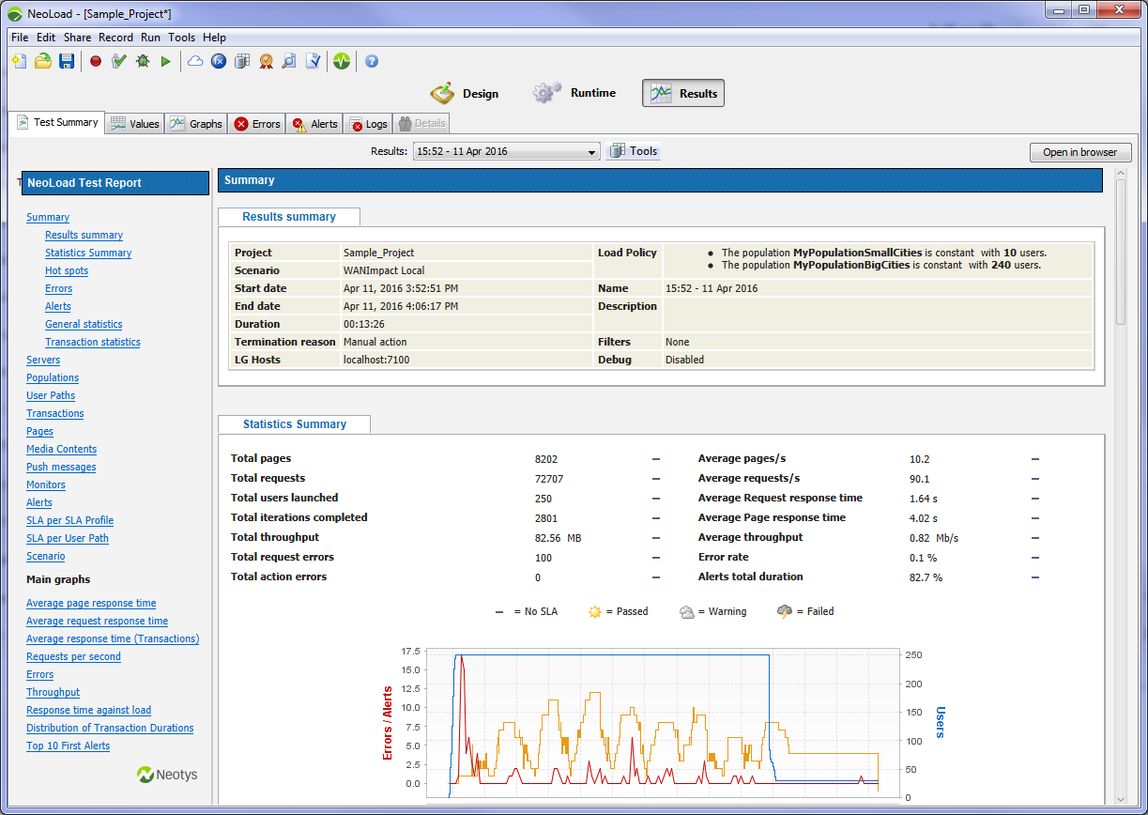Open Distribution of Transaction Durations link
This screenshot has width=1148, height=815.
click(110, 728)
